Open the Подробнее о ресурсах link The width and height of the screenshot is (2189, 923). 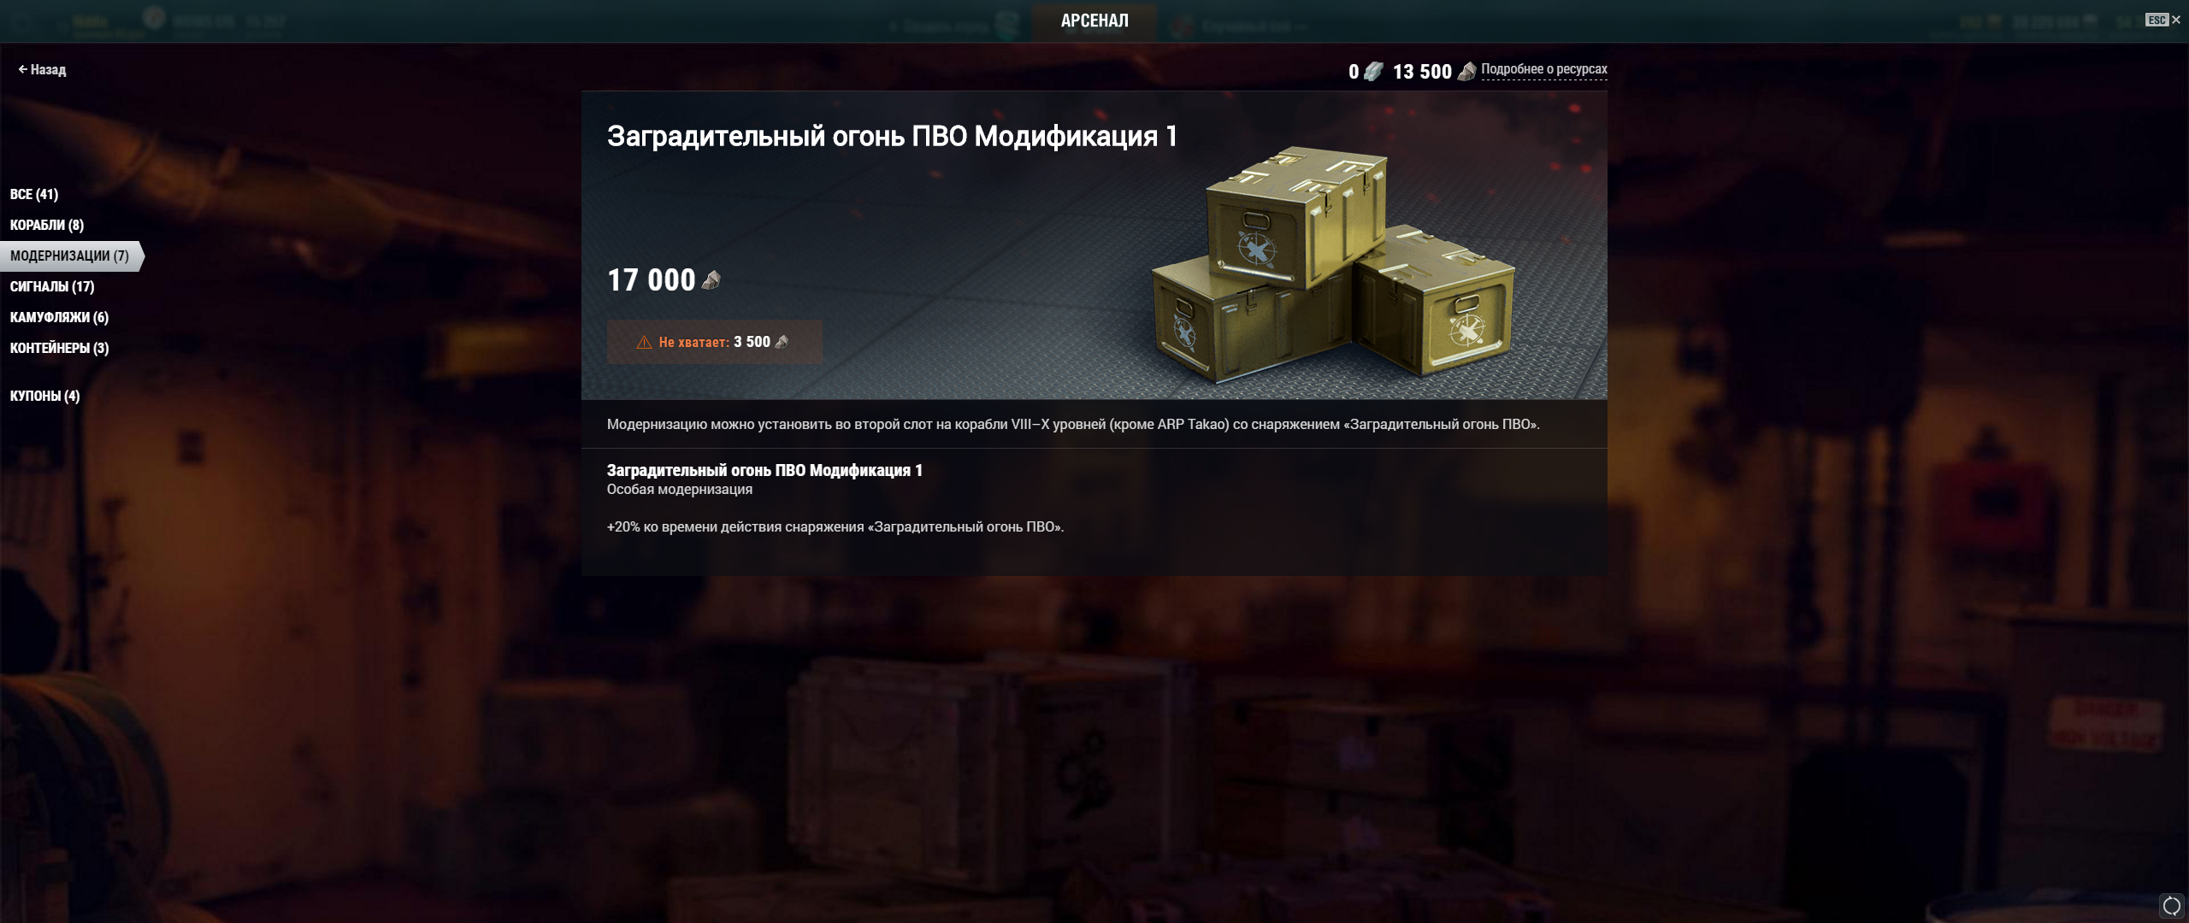coord(1543,69)
